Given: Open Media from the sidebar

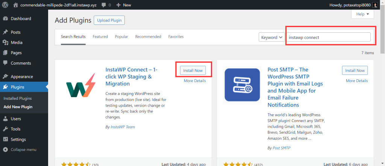Looking at the screenshot, I should 17,43.
